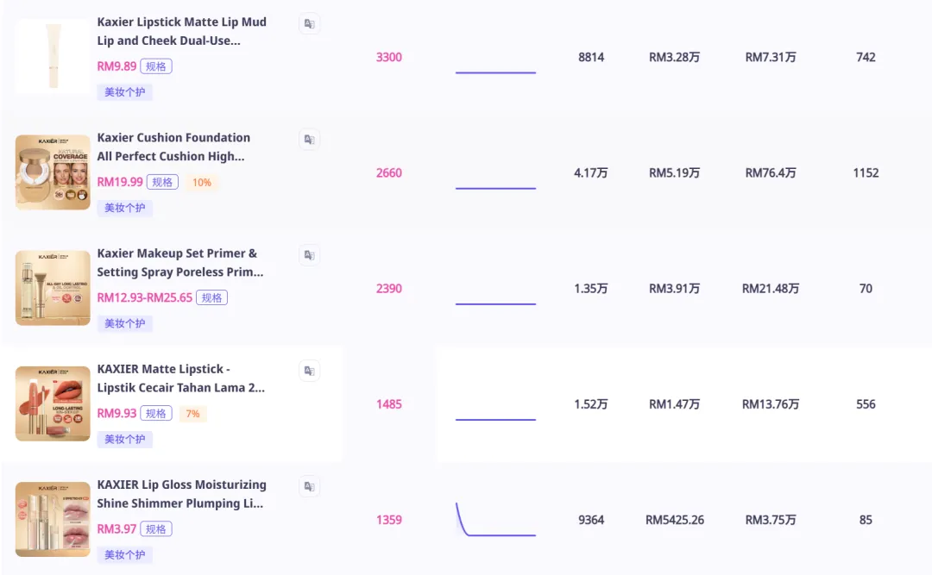Click the sales figure 2660
932x575 pixels.
pos(388,173)
